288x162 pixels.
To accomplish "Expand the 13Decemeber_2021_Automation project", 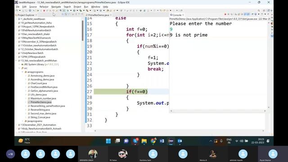I will [16, 125].
